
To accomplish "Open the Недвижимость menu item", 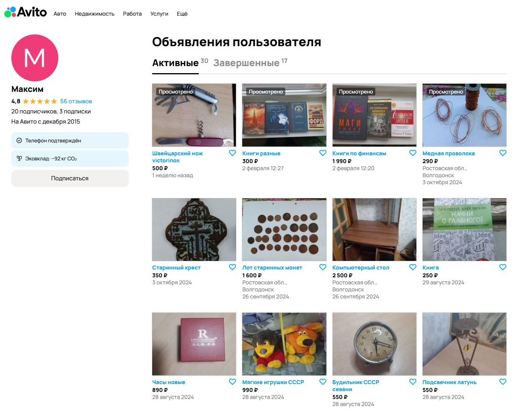I will pos(95,14).
